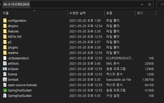Click the sts-4.10.0.RELEASE breadcrumb segment

16,4
